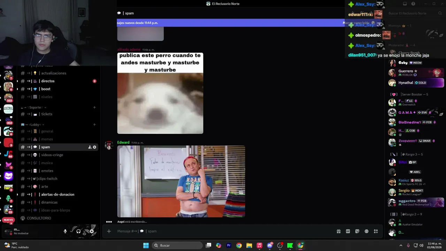Open attachment plus menu in message bar
This screenshot has width=446, height=251.
(109, 231)
